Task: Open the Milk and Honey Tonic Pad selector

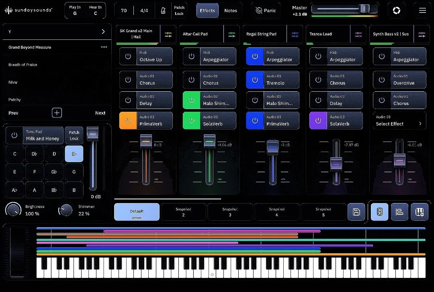Action: coord(43,135)
